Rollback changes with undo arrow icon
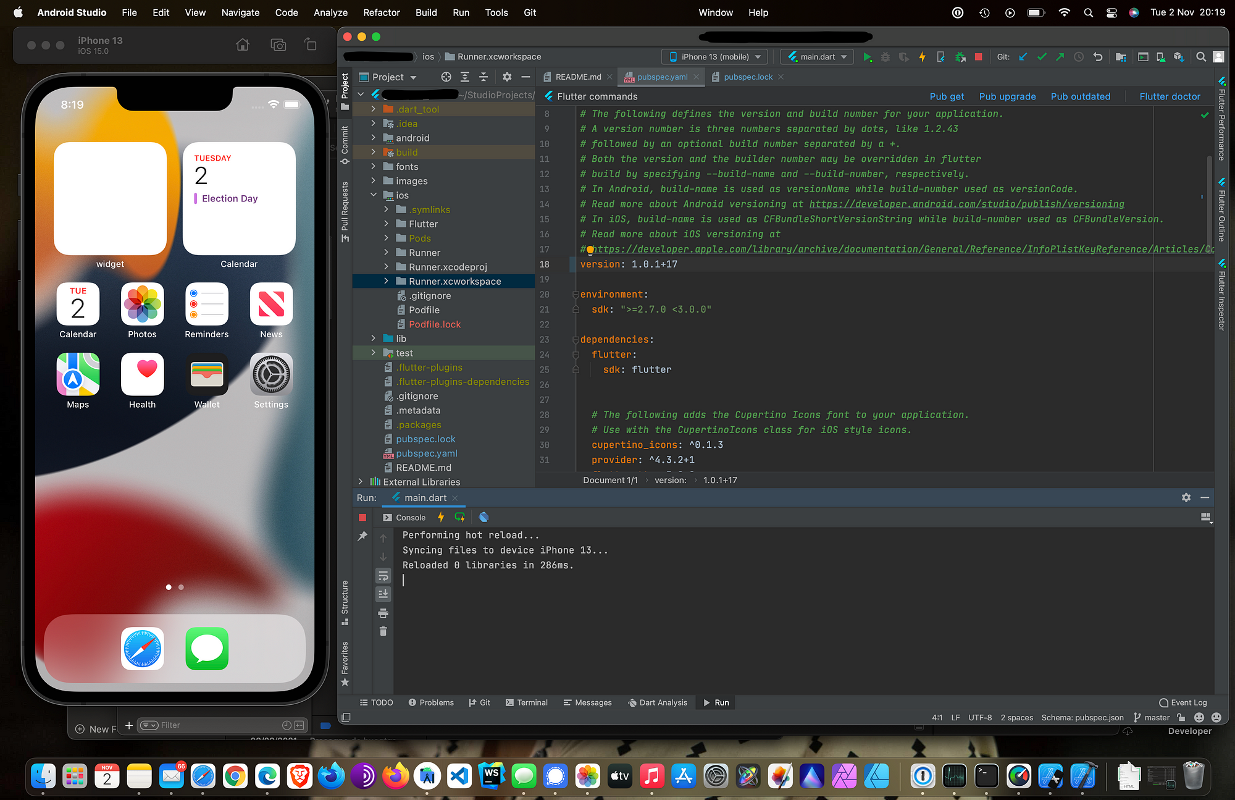 (1097, 57)
